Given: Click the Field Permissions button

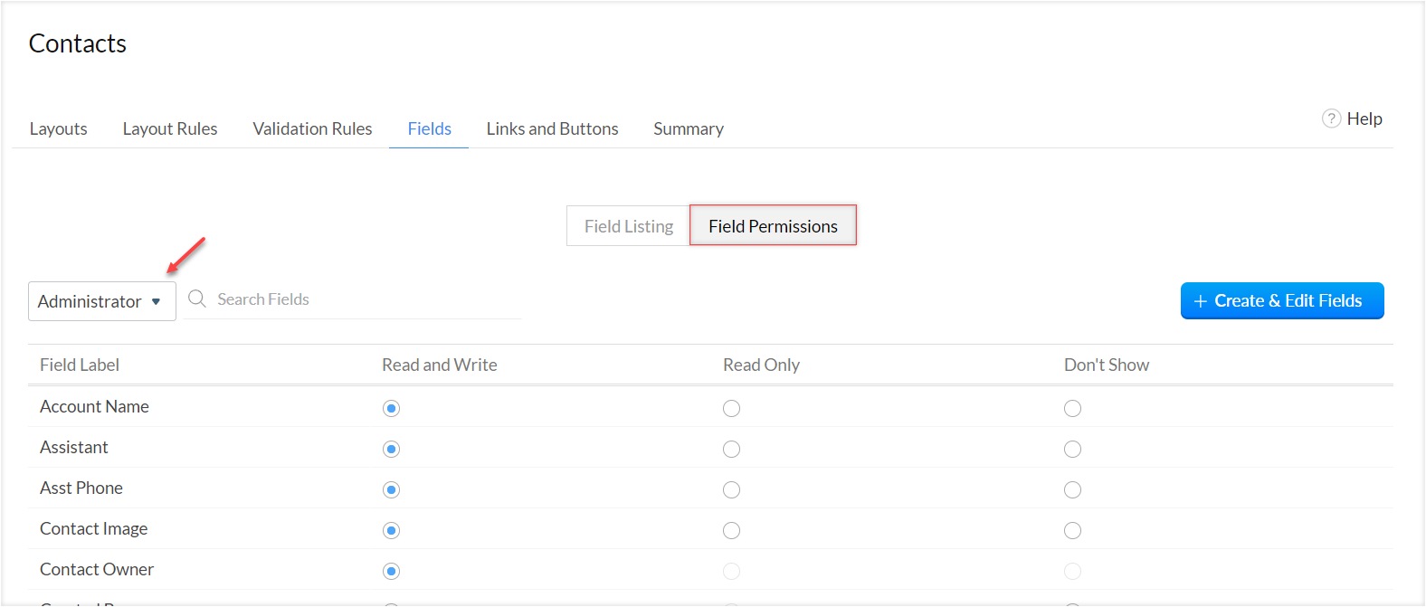Looking at the screenshot, I should pos(773,226).
